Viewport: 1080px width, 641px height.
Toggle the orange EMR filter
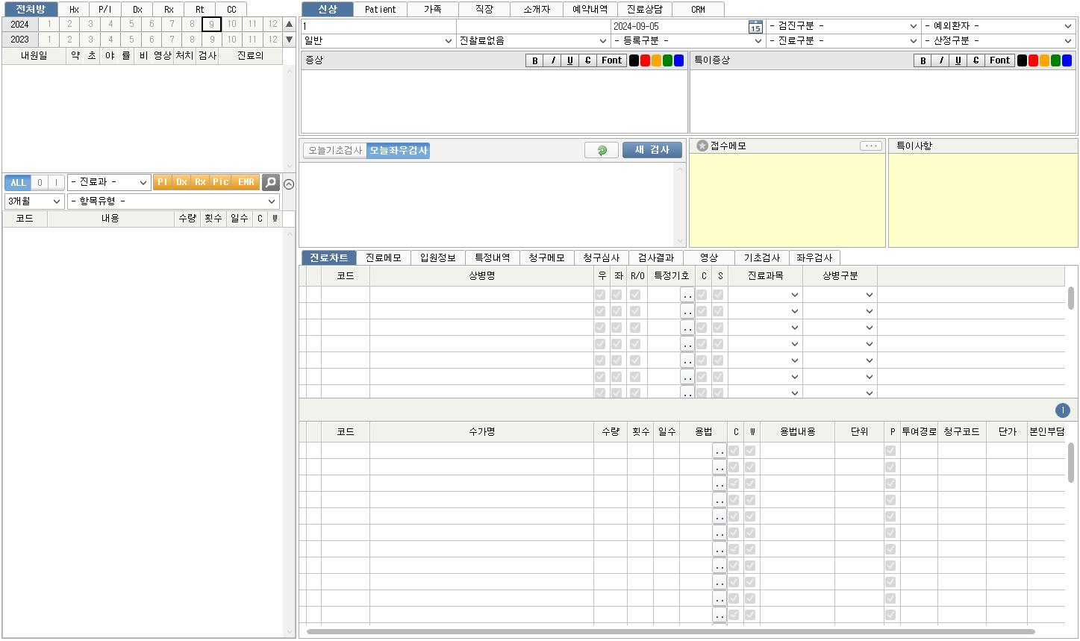coord(246,182)
